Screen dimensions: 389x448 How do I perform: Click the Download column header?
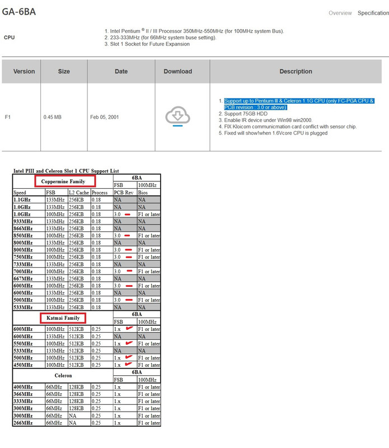[177, 72]
